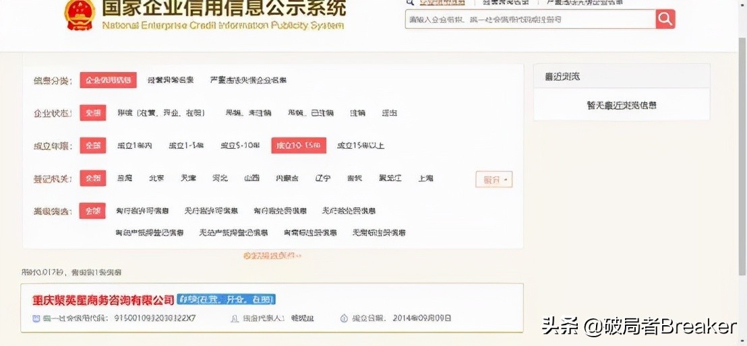Pick 上海 as registration authority
Viewport: 747px width, 346px height.
click(x=425, y=178)
